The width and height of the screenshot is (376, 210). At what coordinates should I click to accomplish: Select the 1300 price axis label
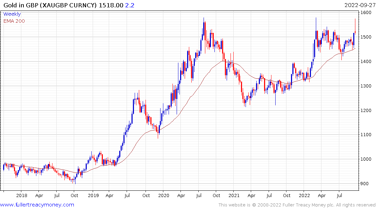[x=366, y=86]
